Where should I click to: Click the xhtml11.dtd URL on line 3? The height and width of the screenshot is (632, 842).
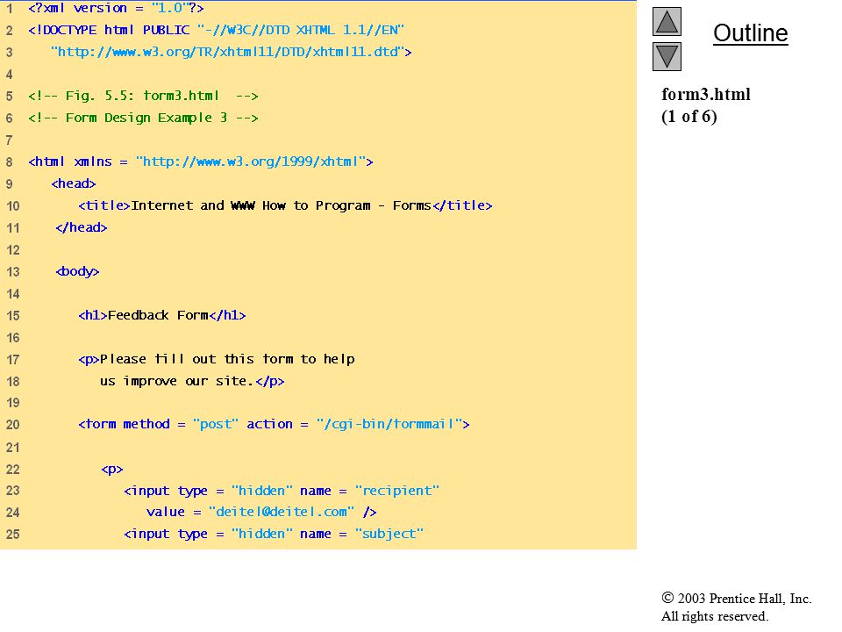(x=232, y=52)
